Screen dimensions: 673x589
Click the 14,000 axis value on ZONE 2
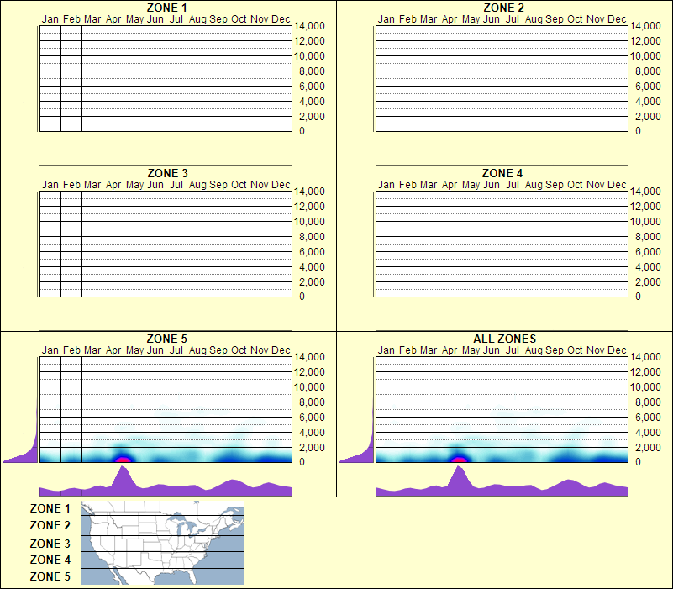pyautogui.click(x=649, y=26)
